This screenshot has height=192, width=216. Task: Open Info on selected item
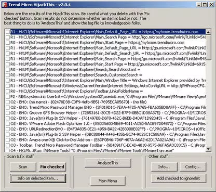(x=38, y=178)
